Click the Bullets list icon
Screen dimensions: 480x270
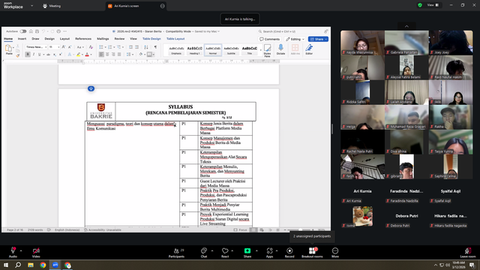point(101,47)
